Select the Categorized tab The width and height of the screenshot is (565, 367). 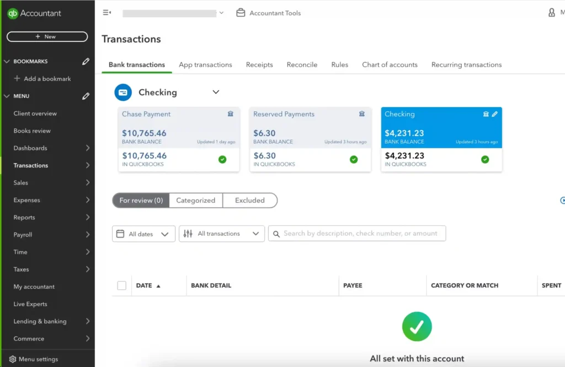(196, 201)
